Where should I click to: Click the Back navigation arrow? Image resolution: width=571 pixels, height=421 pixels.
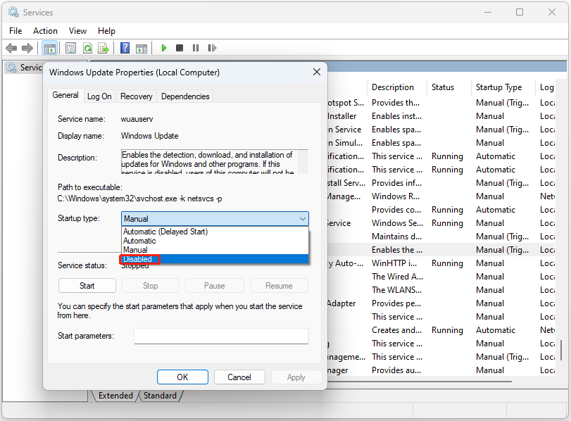(11, 48)
